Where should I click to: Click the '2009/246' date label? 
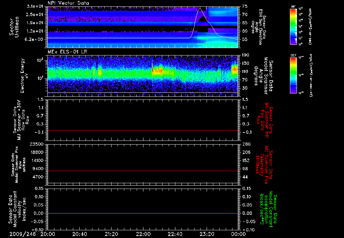pyautogui.click(x=23, y=234)
